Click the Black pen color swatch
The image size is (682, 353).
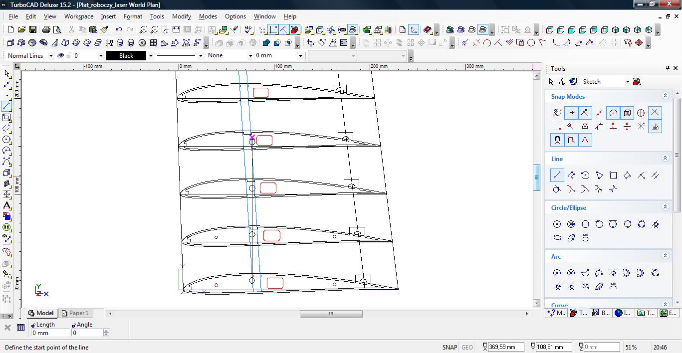(126, 56)
